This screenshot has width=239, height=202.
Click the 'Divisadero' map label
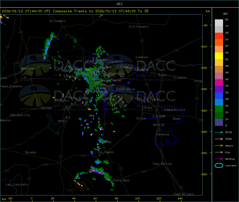(x=57, y=21)
